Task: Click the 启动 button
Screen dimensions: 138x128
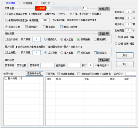Action: (125, 55)
